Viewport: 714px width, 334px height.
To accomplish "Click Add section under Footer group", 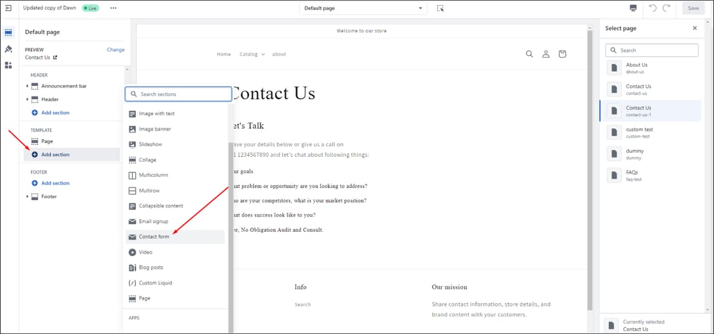I will (x=51, y=183).
